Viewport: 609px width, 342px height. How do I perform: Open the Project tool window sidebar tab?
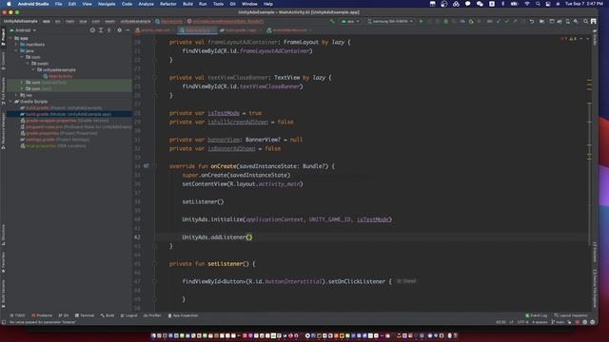(x=3, y=38)
